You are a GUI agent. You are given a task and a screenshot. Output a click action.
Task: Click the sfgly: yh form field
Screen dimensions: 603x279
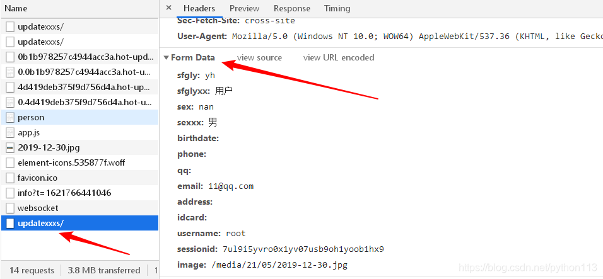point(196,75)
